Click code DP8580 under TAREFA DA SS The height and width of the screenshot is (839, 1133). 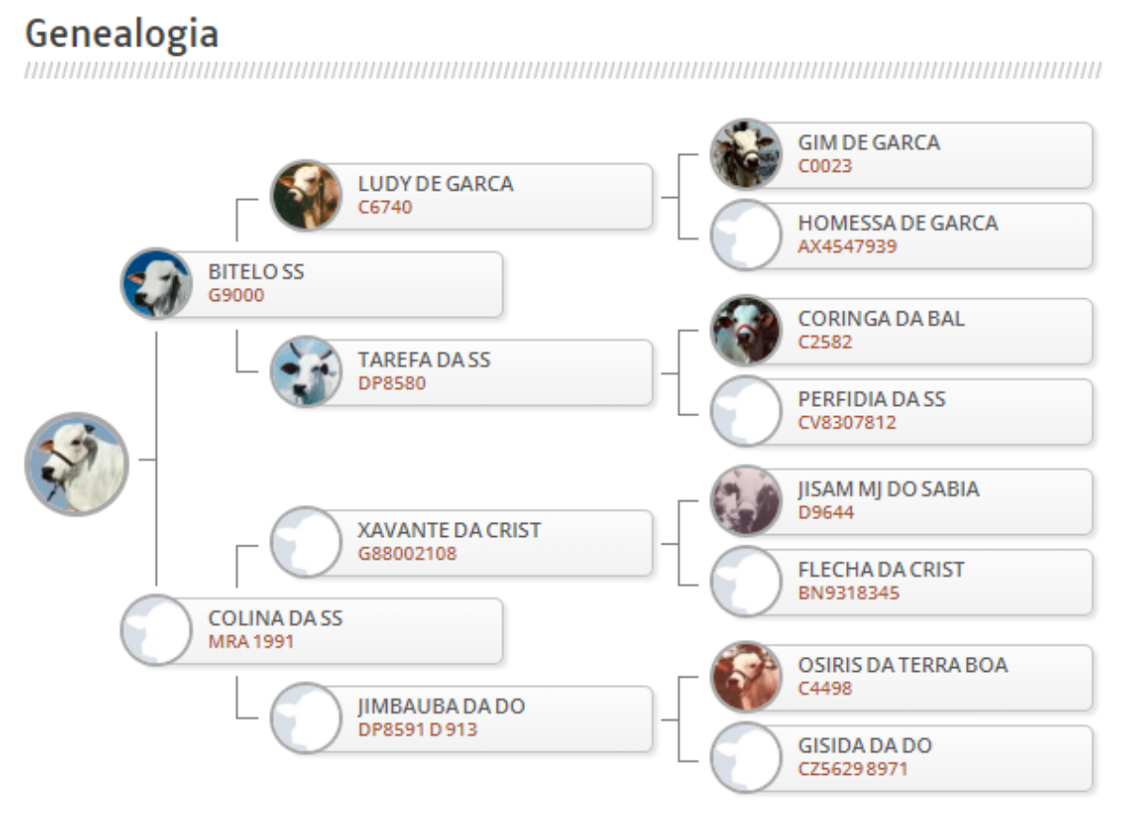(x=392, y=383)
